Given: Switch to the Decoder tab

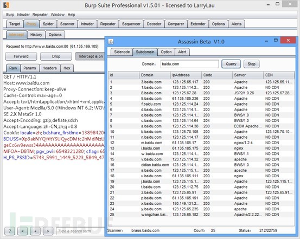Looking at the screenshot, I should [x=154, y=24].
